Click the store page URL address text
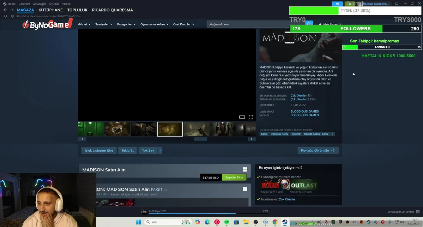Image resolution: width=423 pixels, height=227 pixels. [48, 16]
